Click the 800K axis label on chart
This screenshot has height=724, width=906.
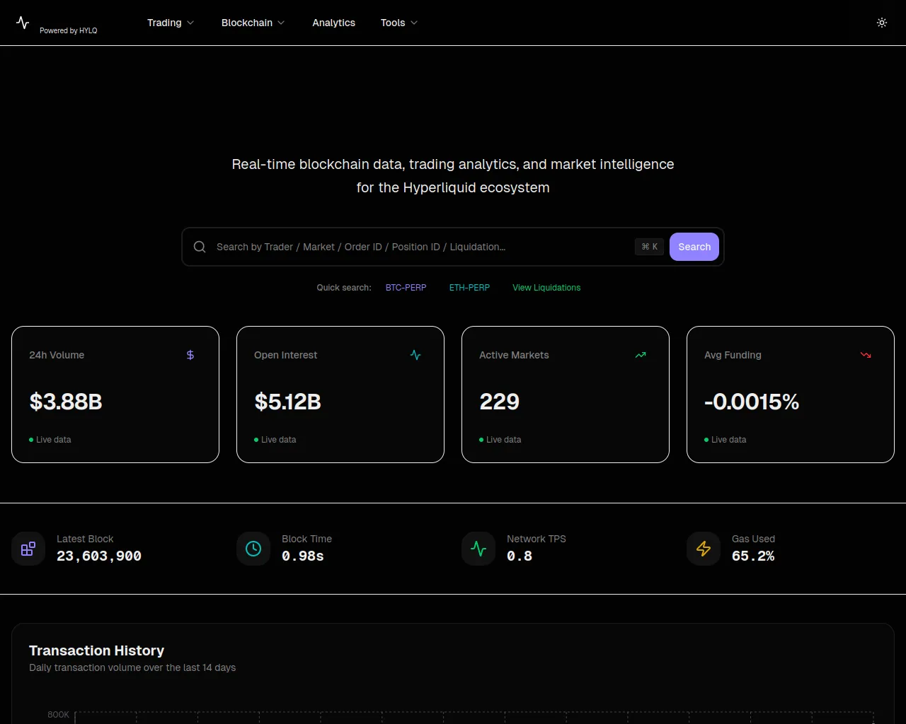point(59,715)
